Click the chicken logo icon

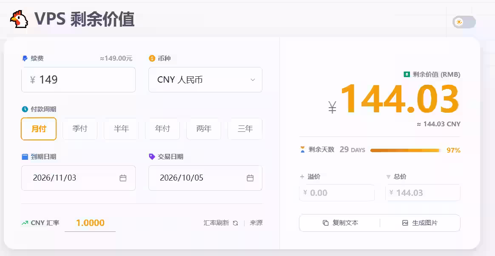(19, 19)
